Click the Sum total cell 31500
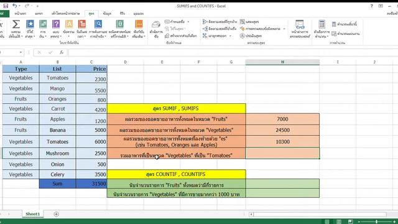398x224 pixels. (91, 184)
